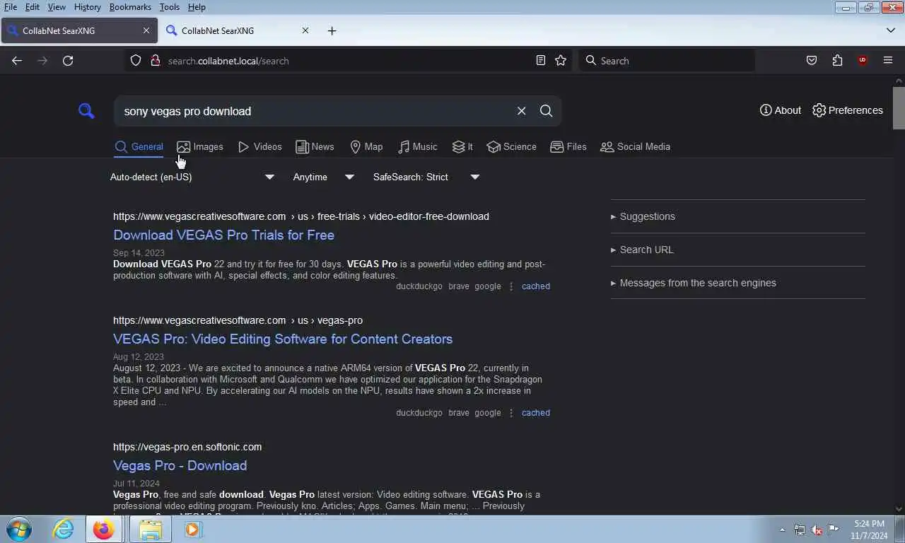Open the Extensions puzzle icon
The width and height of the screenshot is (905, 543).
[x=837, y=61]
